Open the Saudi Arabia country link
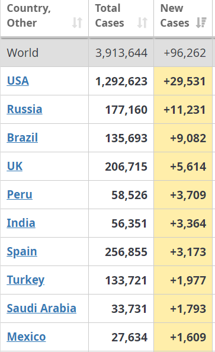 point(41,309)
